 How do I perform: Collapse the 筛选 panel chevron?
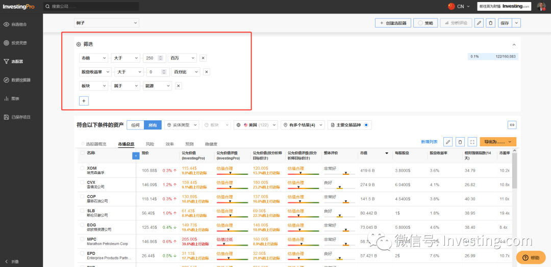(x=514, y=44)
